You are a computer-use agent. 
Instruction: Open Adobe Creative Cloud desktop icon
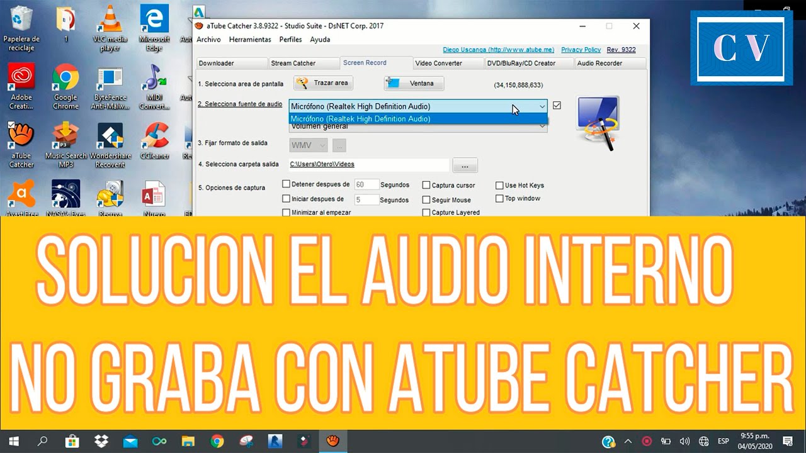tap(21, 87)
